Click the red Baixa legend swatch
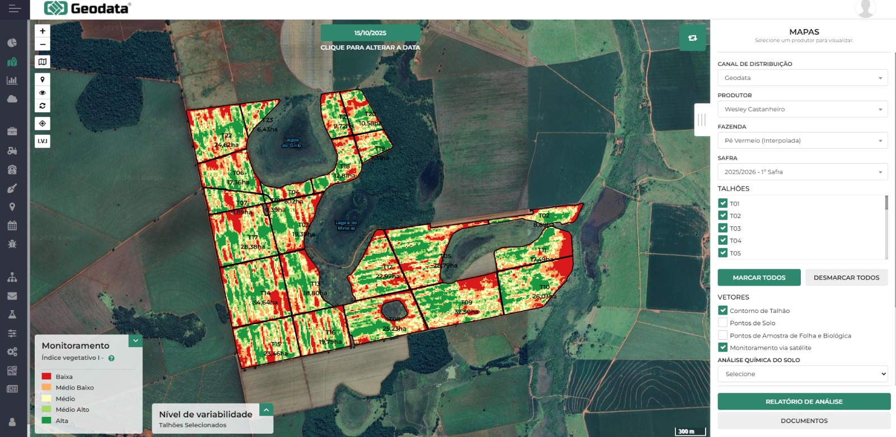This screenshot has width=896, height=437. tap(46, 376)
